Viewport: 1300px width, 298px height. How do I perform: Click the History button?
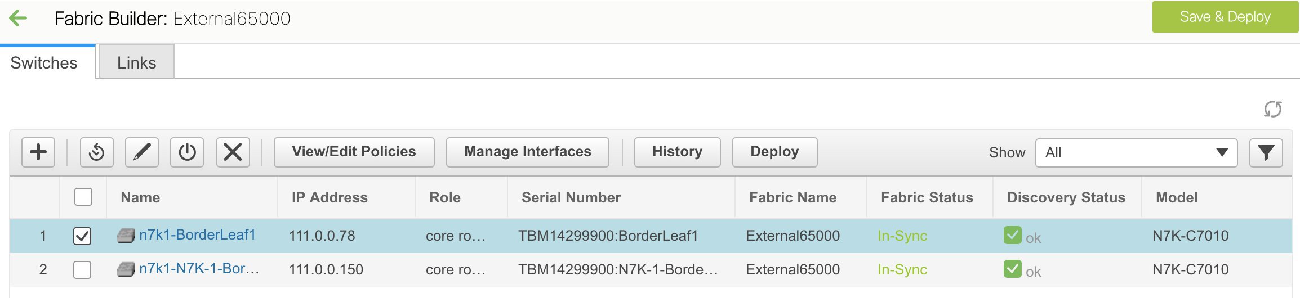point(677,152)
